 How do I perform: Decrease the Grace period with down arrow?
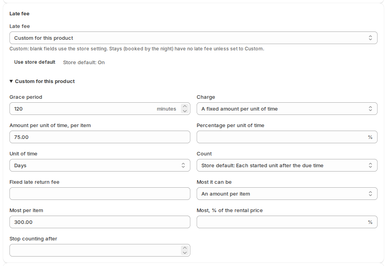pyautogui.click(x=185, y=111)
